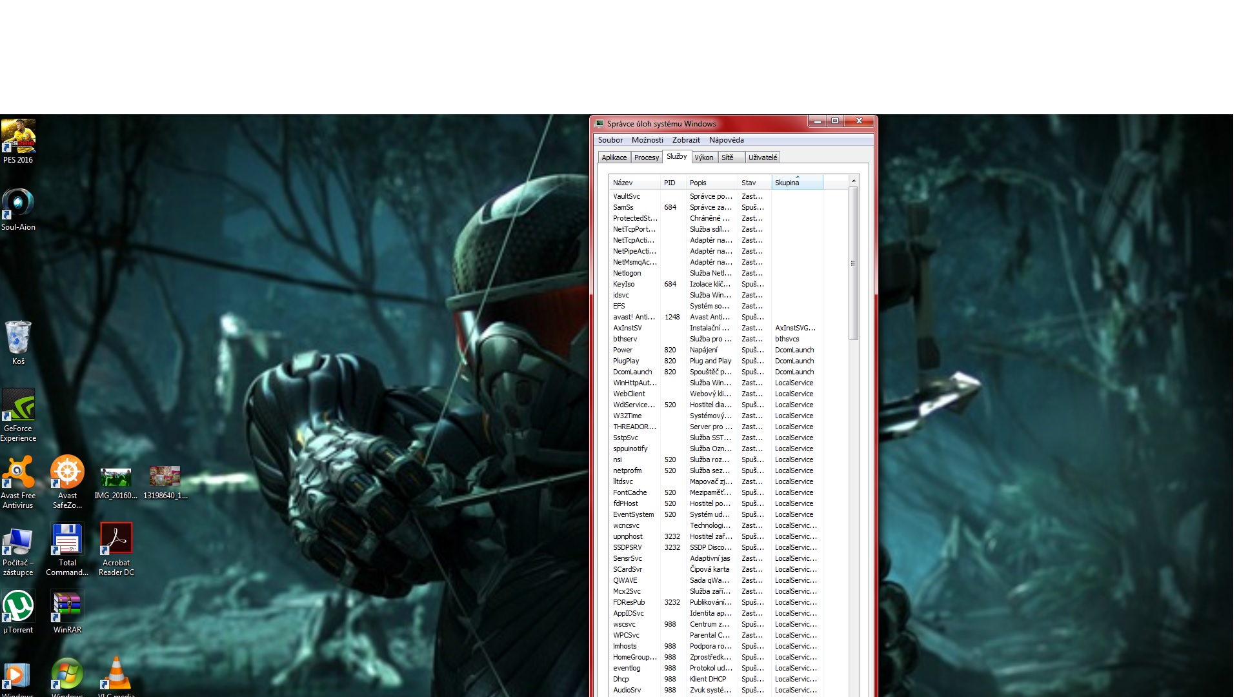
Task: Switch to the Výkon tab
Action: (703, 157)
